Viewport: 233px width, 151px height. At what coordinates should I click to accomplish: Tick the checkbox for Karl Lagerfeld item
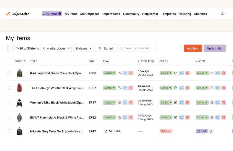tap(9, 73)
